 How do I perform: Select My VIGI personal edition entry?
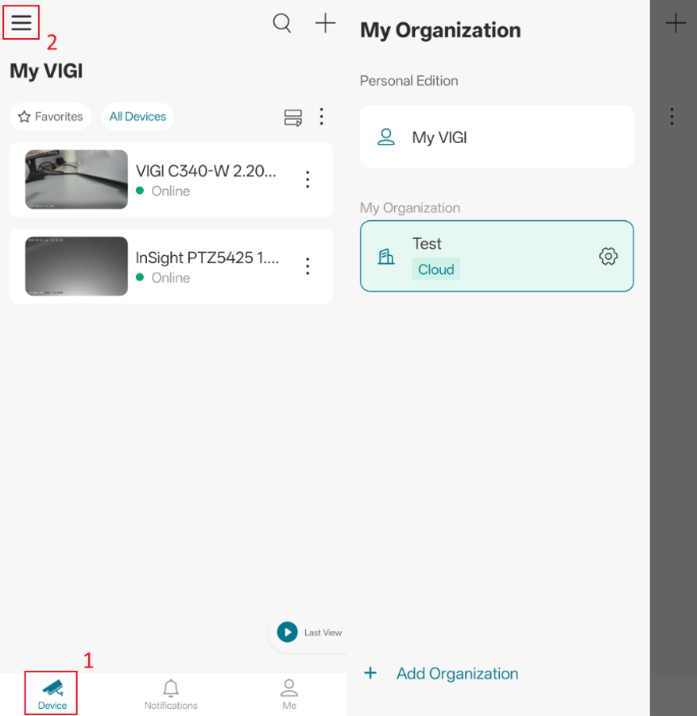497,137
